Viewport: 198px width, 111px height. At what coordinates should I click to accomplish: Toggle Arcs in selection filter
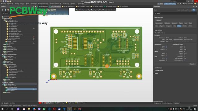coord(186,23)
